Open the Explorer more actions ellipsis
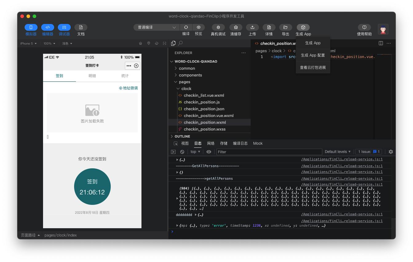 click(244, 53)
